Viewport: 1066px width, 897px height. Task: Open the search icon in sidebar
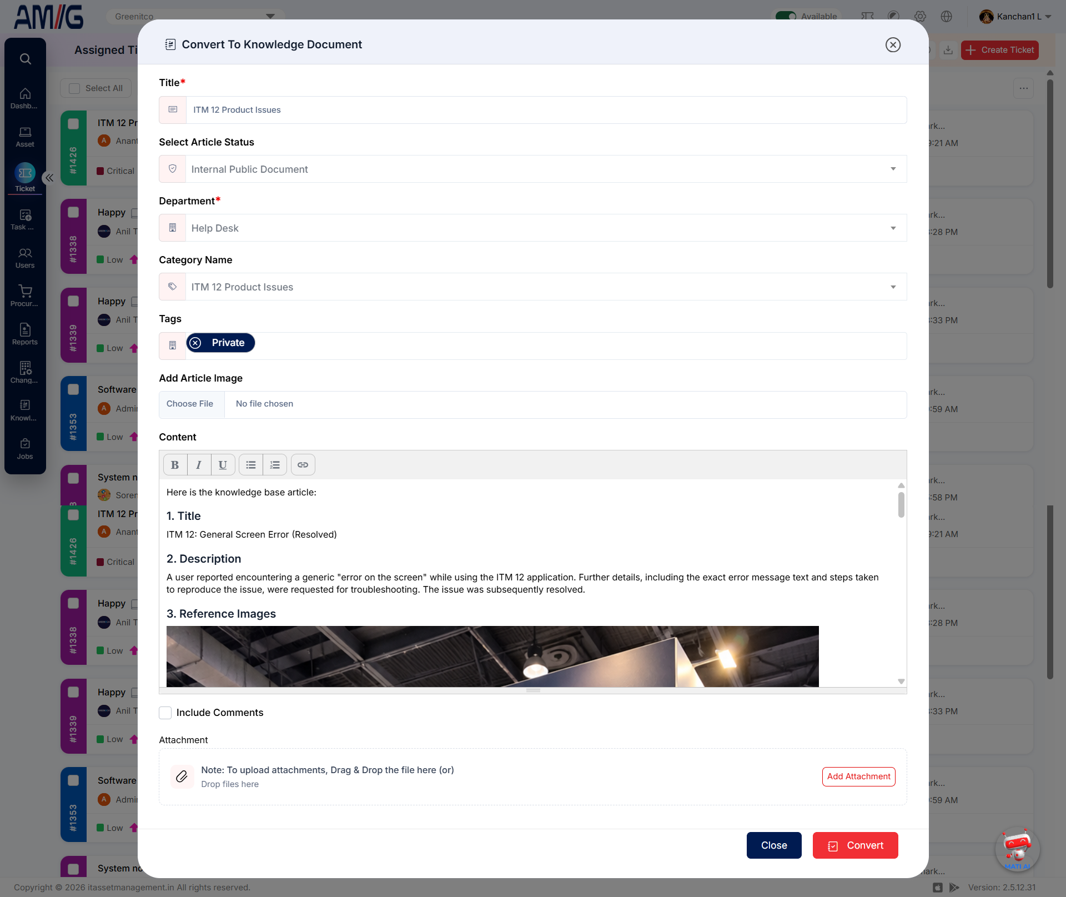click(25, 59)
